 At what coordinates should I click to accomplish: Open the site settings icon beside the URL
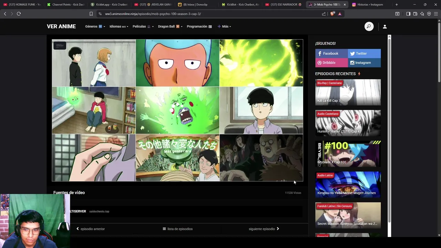click(x=100, y=14)
